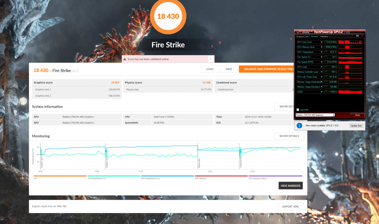Open the Radeon RX 480 device selector
The height and width of the screenshot is (224, 379).
(315, 115)
